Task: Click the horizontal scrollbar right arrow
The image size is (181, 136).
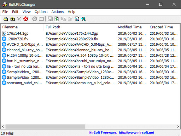Action: (x=178, y=127)
